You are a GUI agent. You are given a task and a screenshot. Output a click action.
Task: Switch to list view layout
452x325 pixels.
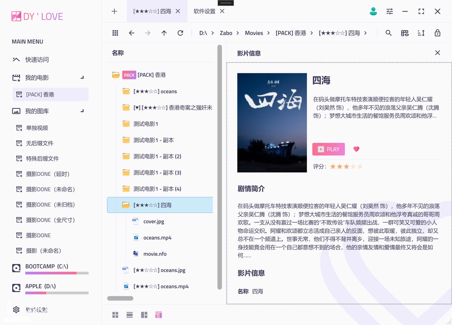point(130,315)
